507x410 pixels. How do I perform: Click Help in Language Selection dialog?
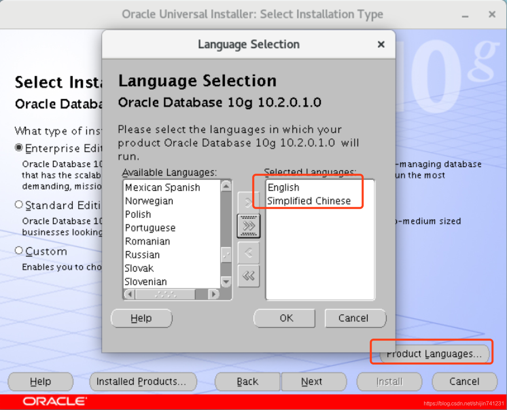(x=141, y=318)
